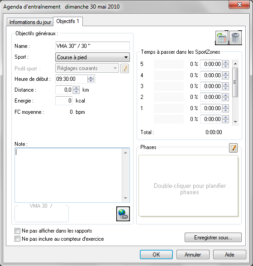Confirm with the OK button
Viewport: 253px width, 266px height.
tap(156, 254)
